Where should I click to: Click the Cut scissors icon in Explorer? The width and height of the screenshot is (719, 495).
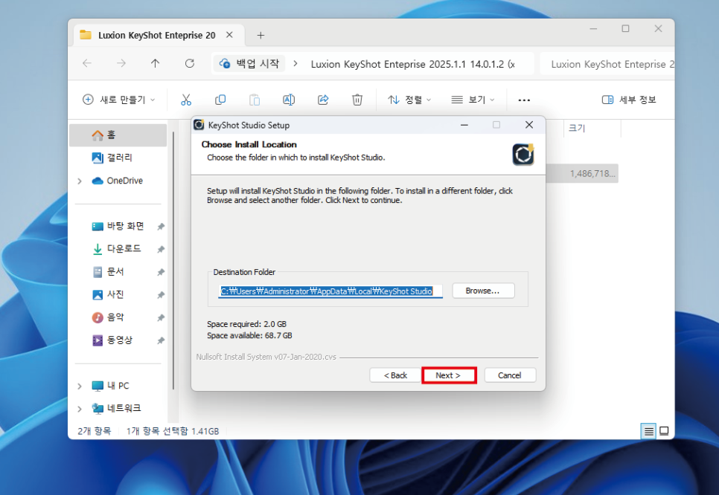coord(186,100)
